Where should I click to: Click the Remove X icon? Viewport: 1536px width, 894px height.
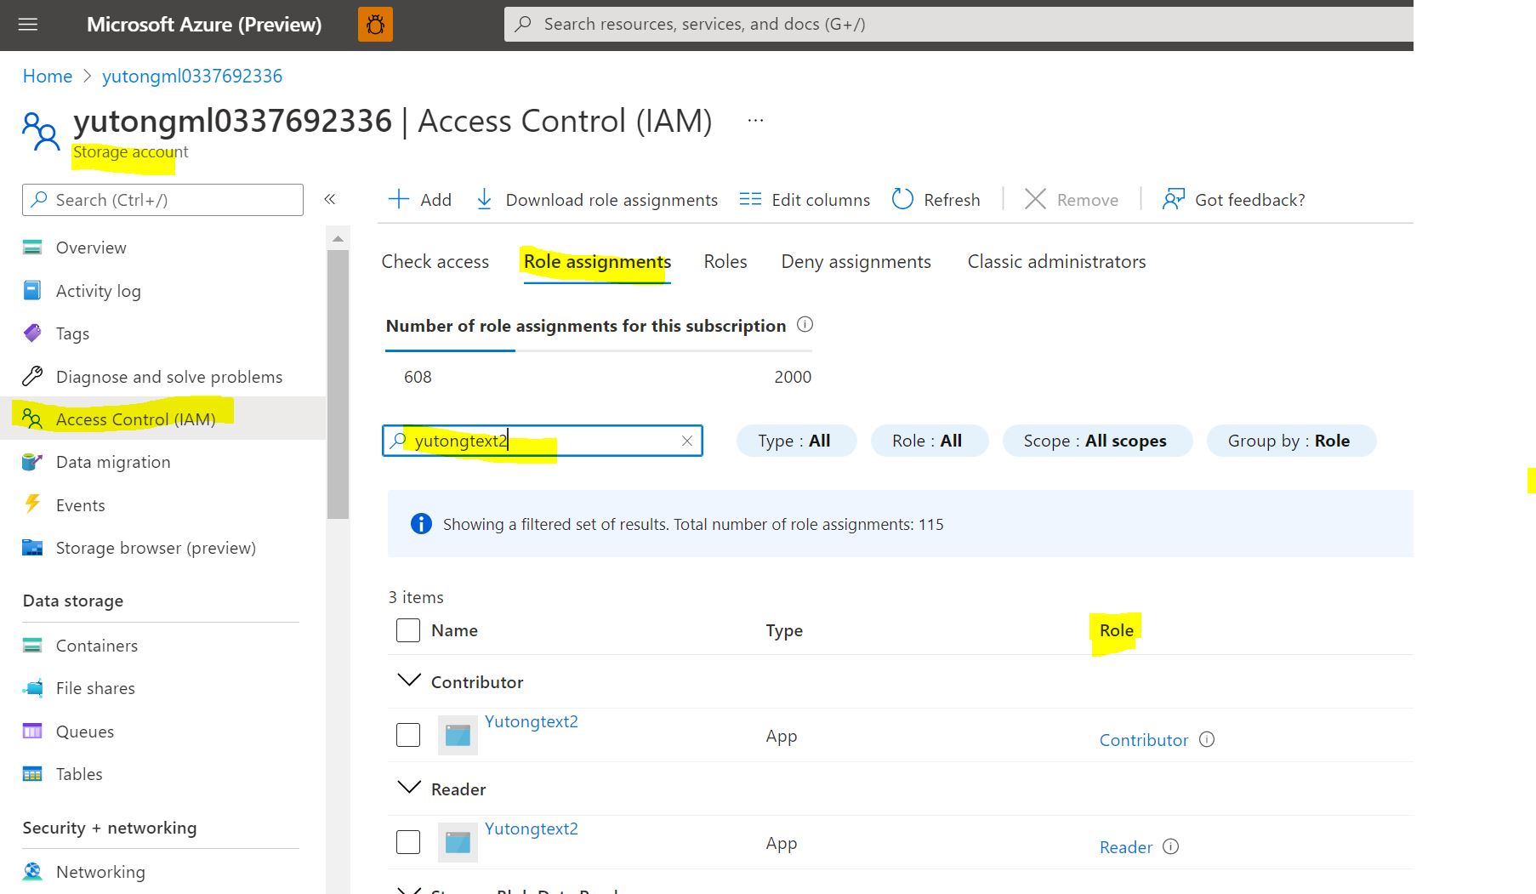tap(1035, 199)
